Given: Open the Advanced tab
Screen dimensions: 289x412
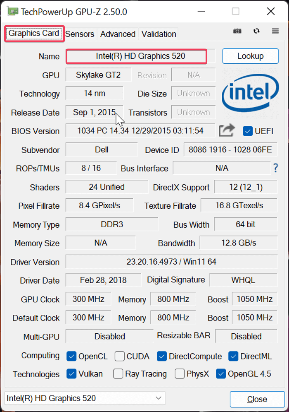Looking at the screenshot, I should 118,34.
